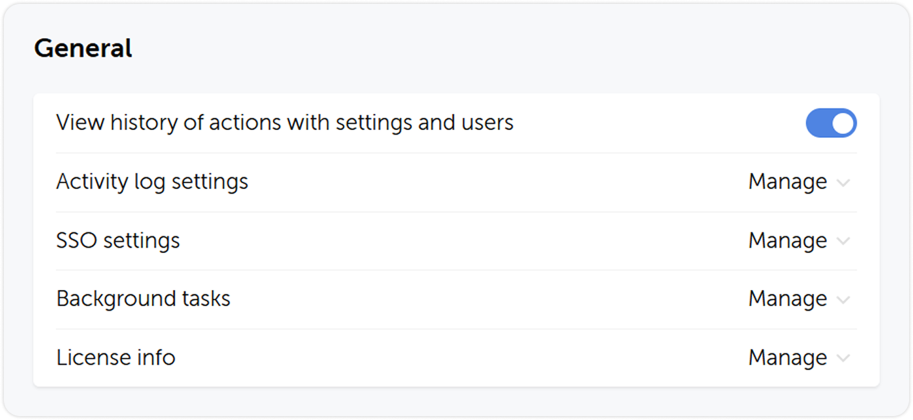Click the License info text
Screen dimensions: 913x420
coord(116,357)
